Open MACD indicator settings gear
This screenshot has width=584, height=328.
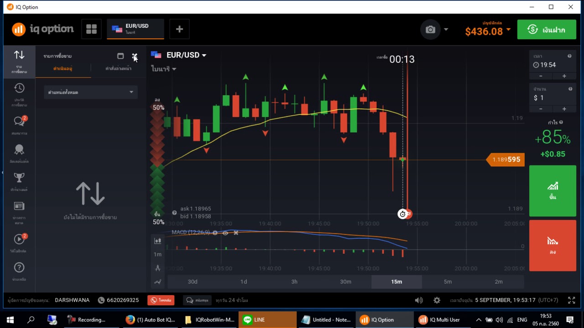[215, 233]
